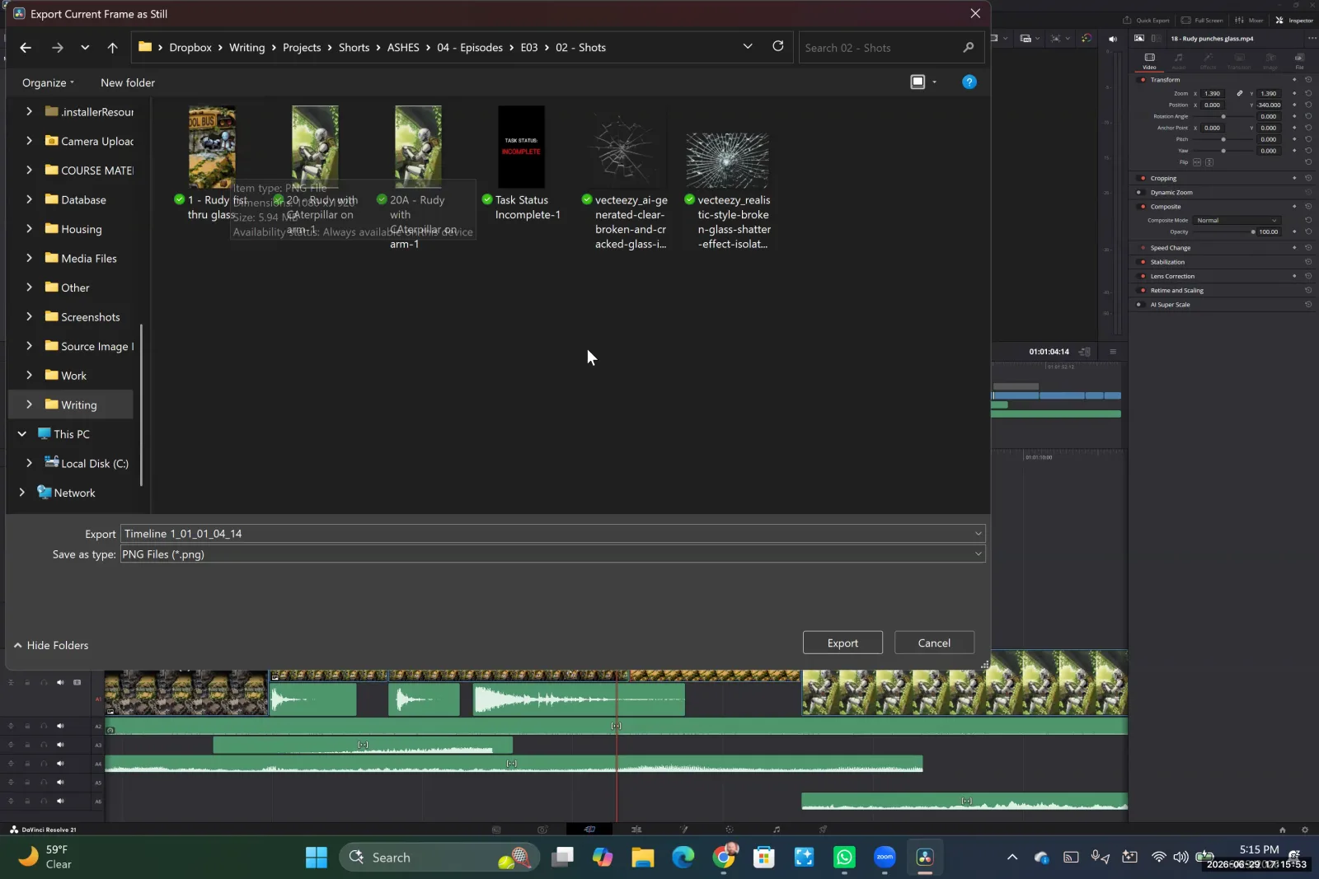This screenshot has width=1319, height=879.
Task: Expand the Writing folder in tree
Action: pyautogui.click(x=29, y=404)
